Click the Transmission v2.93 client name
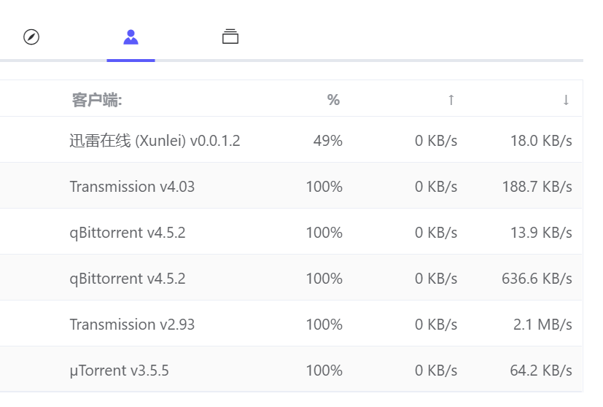Image resolution: width=603 pixels, height=407 pixels. pyautogui.click(x=132, y=325)
